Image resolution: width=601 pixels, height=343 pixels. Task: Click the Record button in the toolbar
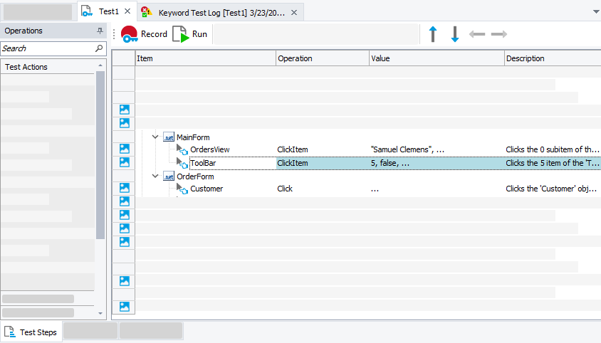click(x=144, y=34)
